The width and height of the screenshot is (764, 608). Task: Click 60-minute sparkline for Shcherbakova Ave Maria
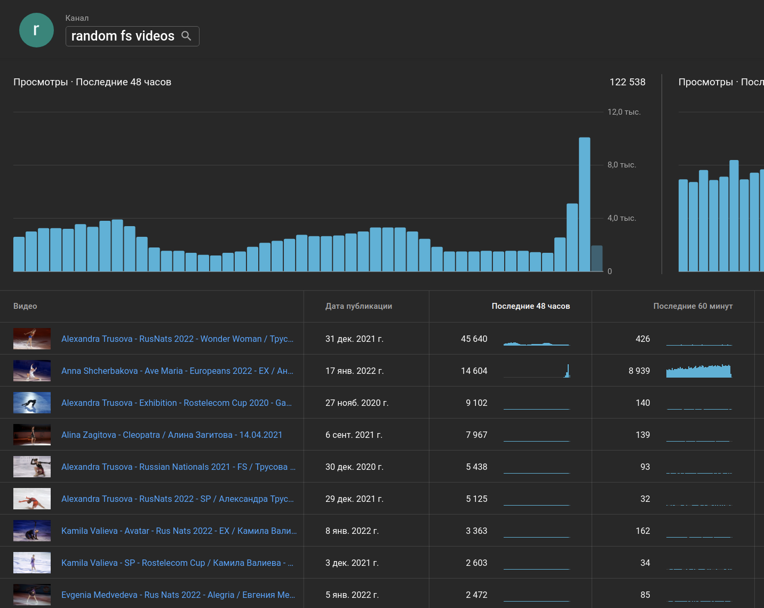pos(698,371)
